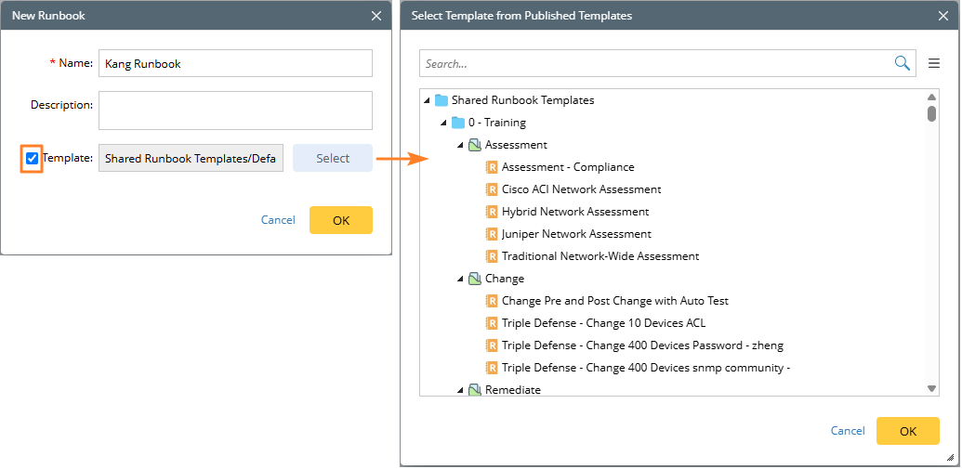962x469 pixels.
Task: Click the Cisco ACI Network Assessment runbook icon
Action: coord(492,189)
